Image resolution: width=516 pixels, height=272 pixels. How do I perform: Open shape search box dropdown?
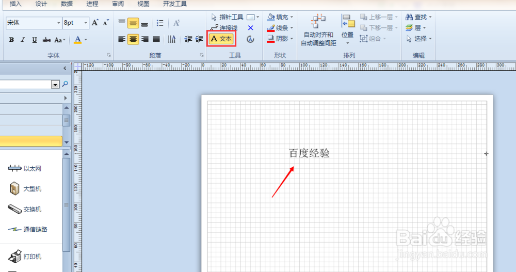coord(55,85)
